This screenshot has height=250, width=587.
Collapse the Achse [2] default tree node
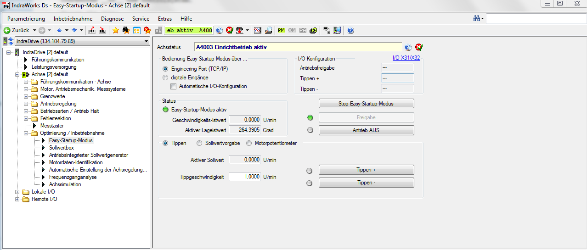click(17, 74)
